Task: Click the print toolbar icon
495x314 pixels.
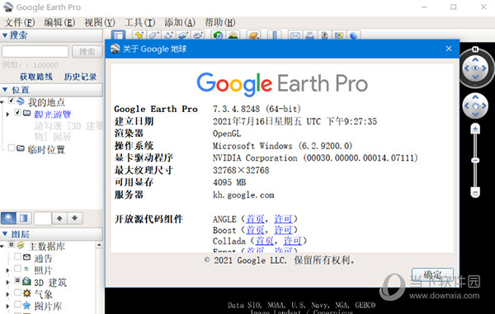Action: (309, 35)
